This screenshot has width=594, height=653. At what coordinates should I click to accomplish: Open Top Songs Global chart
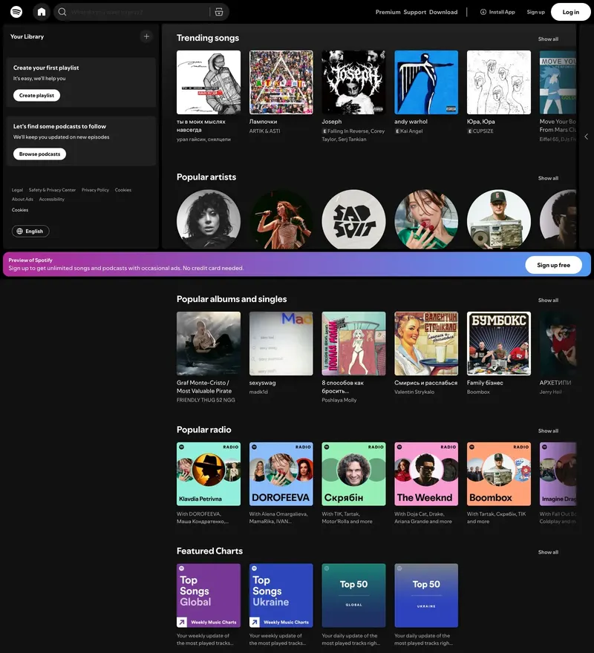coord(209,595)
